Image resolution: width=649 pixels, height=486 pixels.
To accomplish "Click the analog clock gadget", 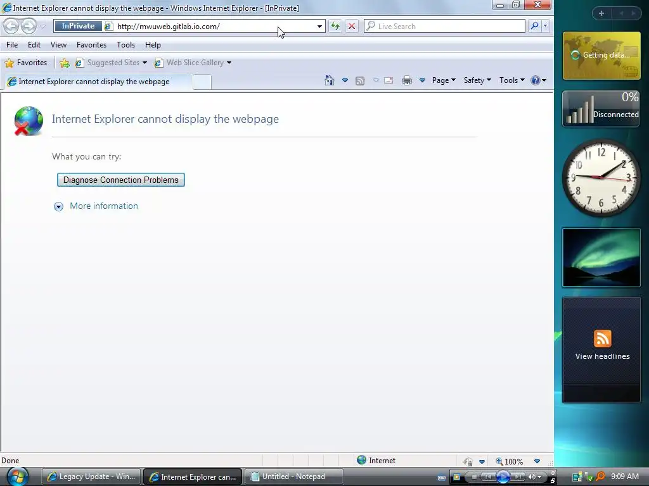I will pyautogui.click(x=601, y=178).
